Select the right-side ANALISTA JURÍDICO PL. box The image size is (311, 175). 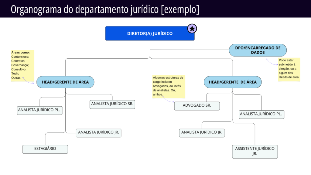(261, 114)
